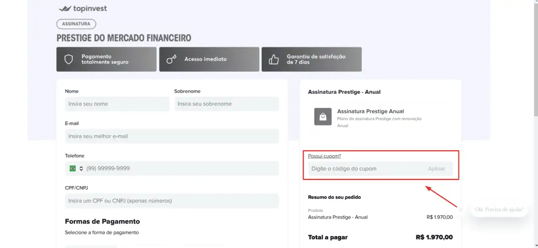Click the 'Plano da assinatura Prestige' description

(x=379, y=122)
